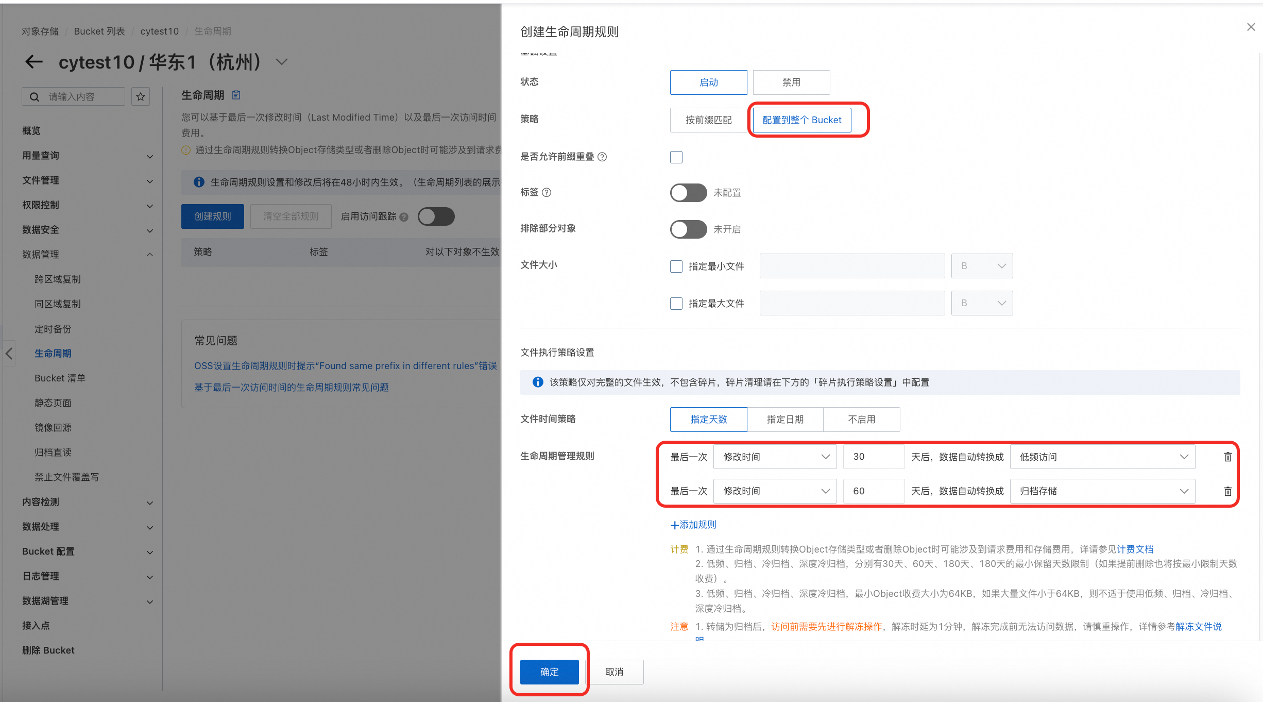Select 按前缀匹配 strategy option
Screen dimensions: 1263x702
(x=708, y=120)
